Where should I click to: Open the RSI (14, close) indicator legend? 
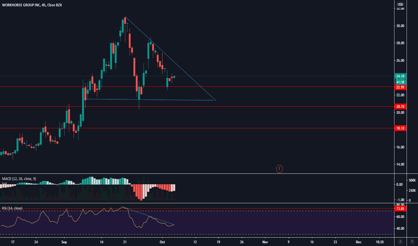coord(12,208)
